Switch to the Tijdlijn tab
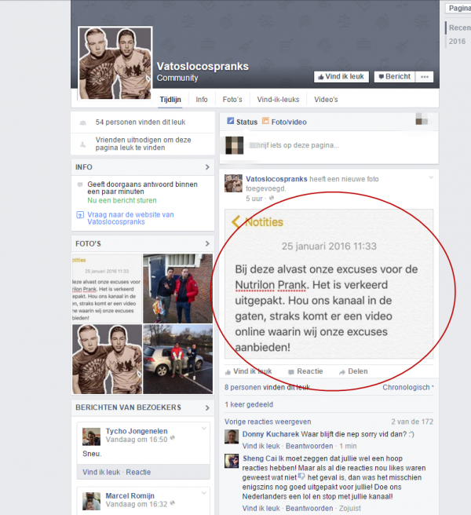 click(170, 100)
